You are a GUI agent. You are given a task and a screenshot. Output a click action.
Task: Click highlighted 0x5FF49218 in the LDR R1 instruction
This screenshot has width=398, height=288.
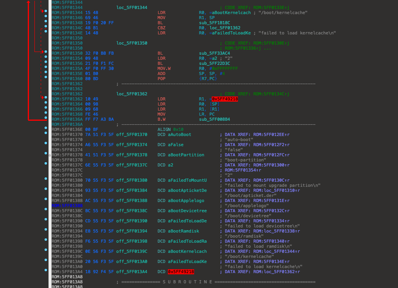tap(225, 99)
